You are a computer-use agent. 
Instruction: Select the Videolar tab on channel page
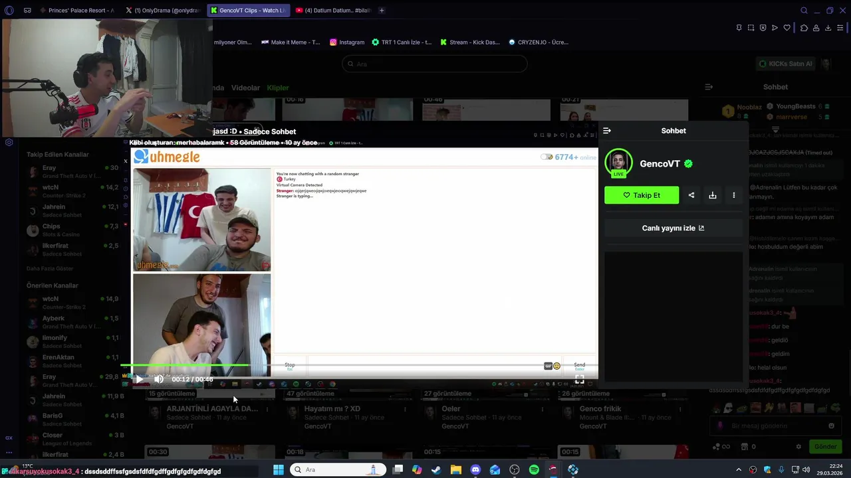[x=245, y=88]
